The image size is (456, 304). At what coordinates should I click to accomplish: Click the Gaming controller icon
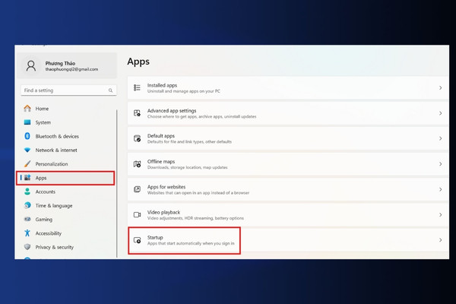[x=27, y=219]
